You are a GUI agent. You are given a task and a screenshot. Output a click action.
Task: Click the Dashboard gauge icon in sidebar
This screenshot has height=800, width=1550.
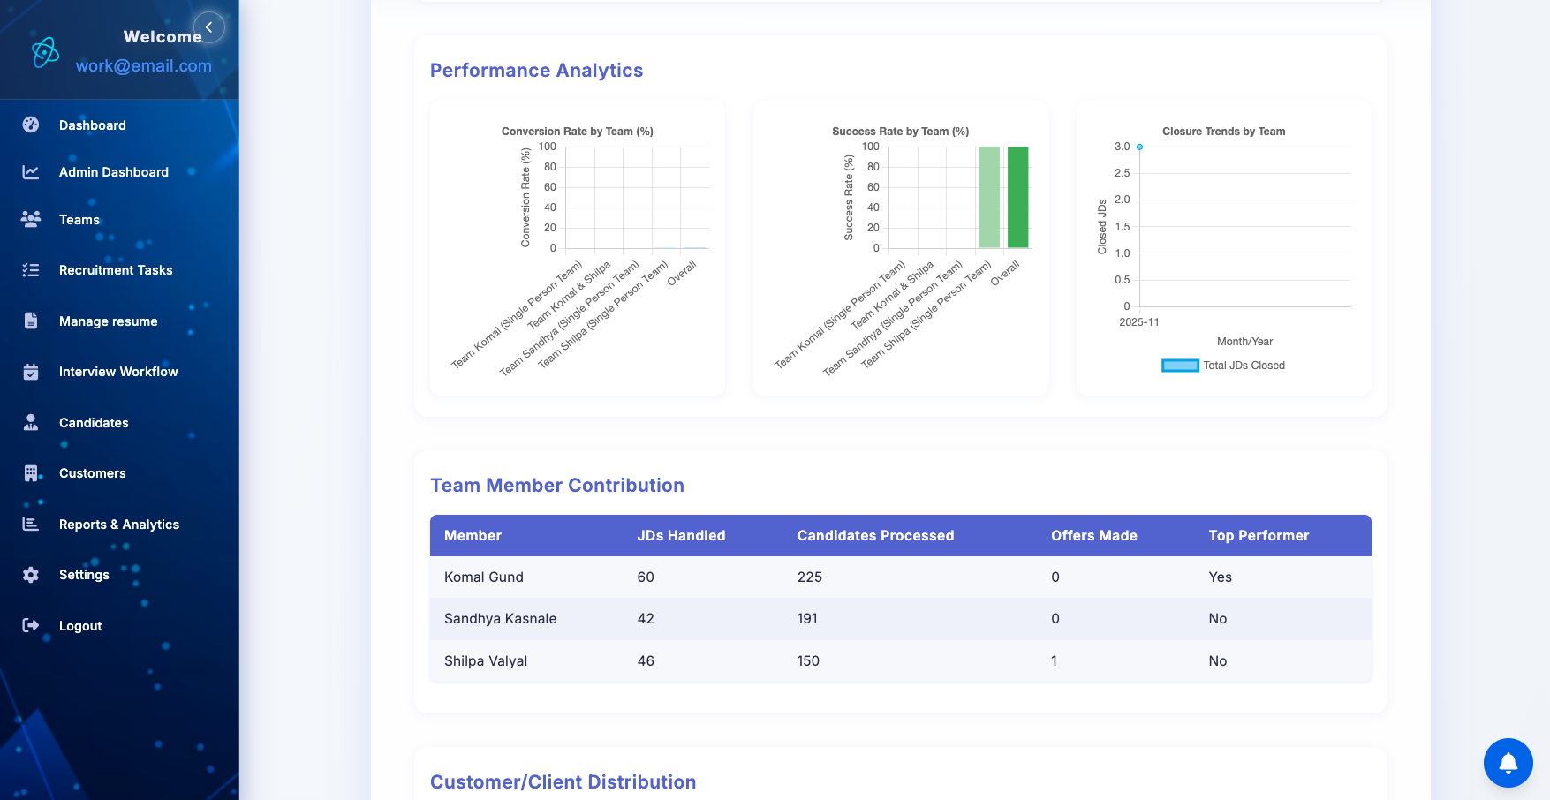[x=31, y=125]
